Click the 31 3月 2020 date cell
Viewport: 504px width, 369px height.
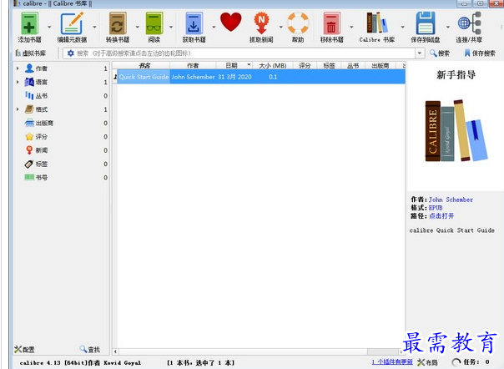(x=234, y=77)
